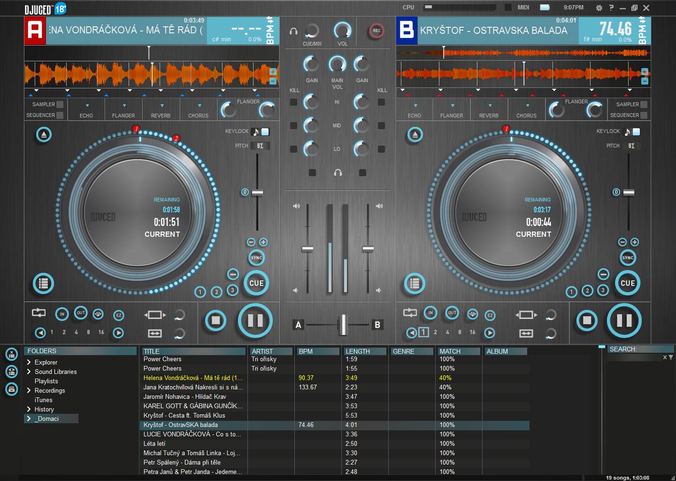Expand the Recordings folder

(29, 390)
